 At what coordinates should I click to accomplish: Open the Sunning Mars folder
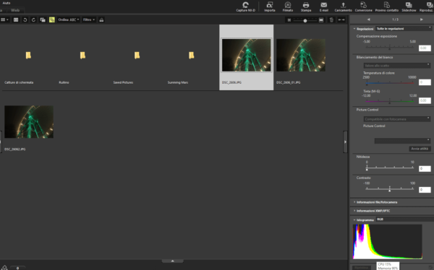click(x=191, y=56)
